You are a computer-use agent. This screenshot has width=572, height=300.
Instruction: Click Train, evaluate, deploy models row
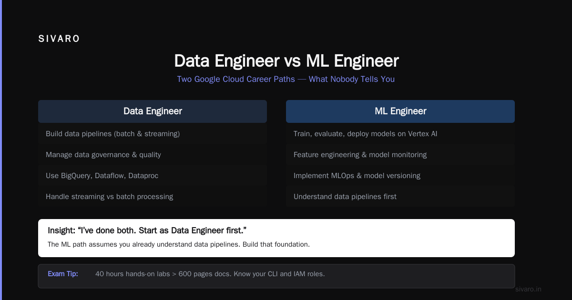pos(400,134)
